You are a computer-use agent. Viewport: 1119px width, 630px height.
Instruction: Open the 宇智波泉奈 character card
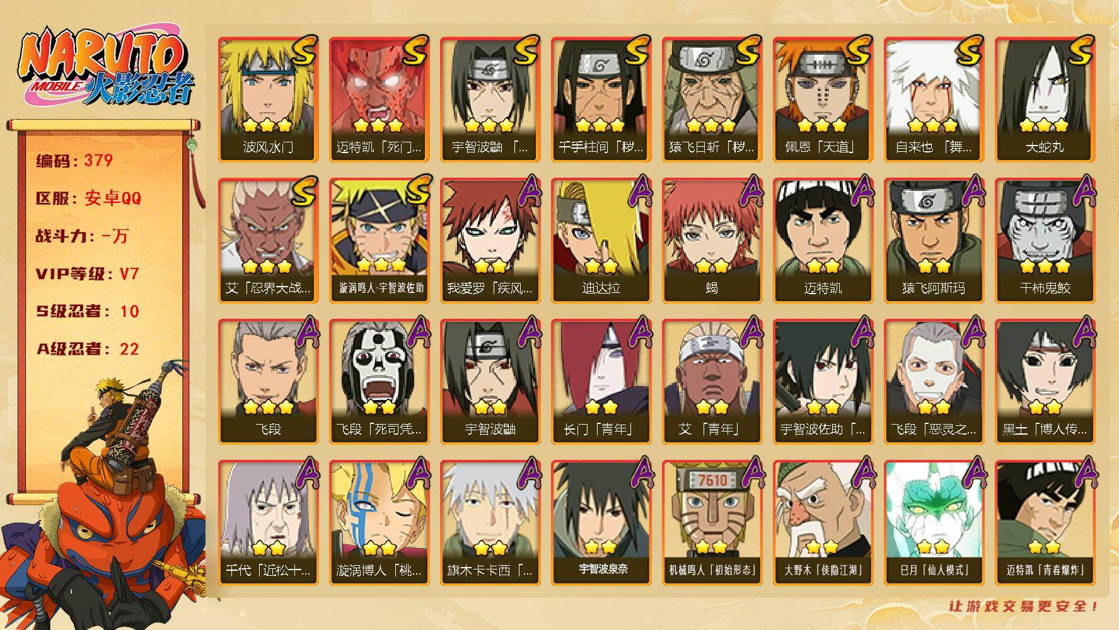(601, 523)
